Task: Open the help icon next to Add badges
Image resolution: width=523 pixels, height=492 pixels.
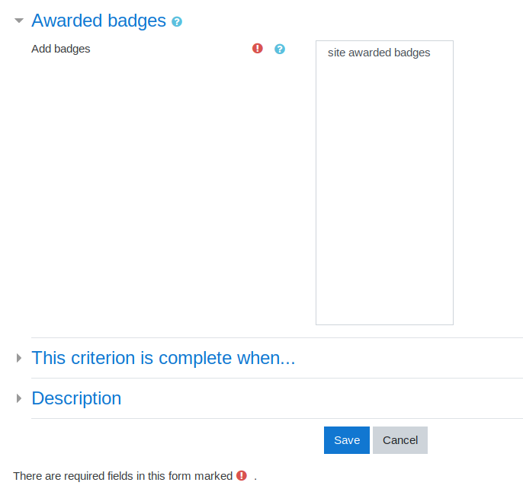Action: [280, 49]
